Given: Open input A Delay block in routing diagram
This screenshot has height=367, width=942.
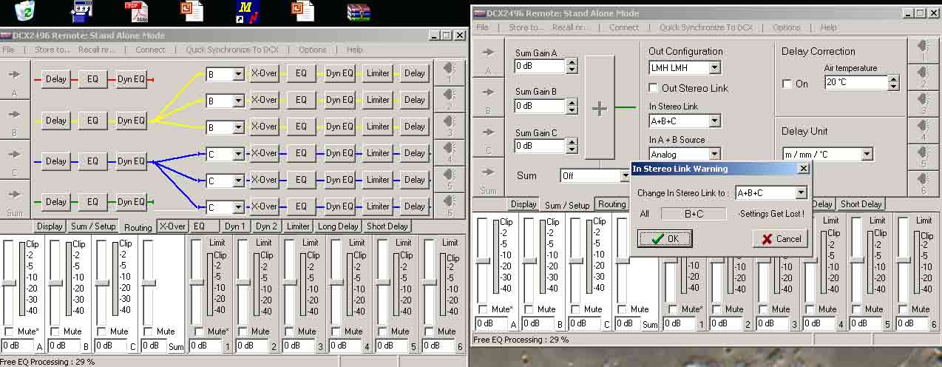Looking at the screenshot, I should click(55, 79).
